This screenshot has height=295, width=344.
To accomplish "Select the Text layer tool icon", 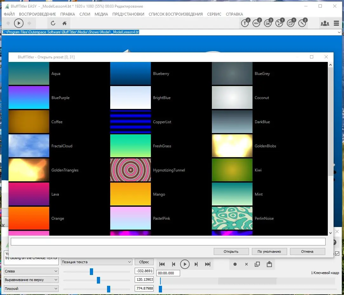I will coord(245,23).
